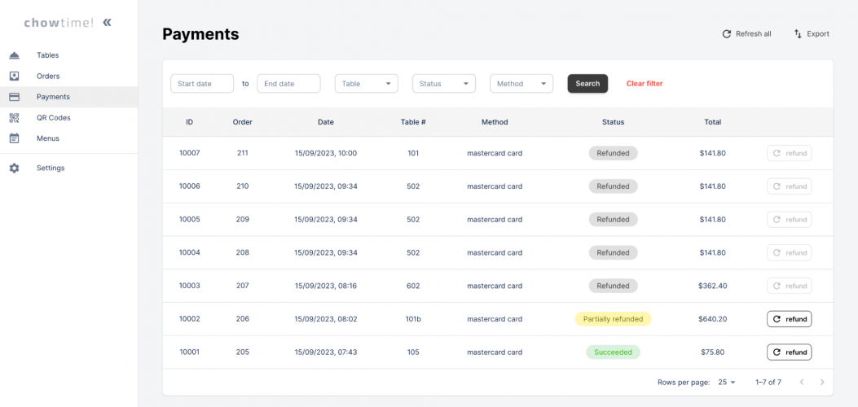Click the Menus icon in the sidebar

pos(14,138)
